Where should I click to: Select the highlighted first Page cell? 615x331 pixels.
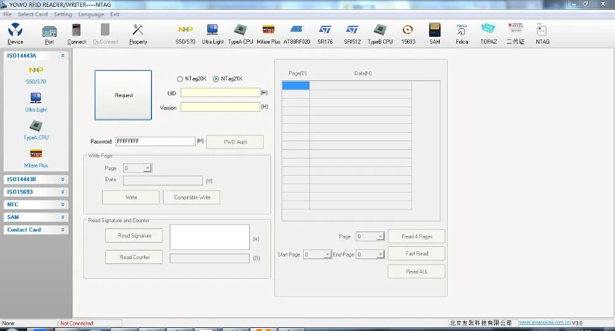pyautogui.click(x=296, y=85)
